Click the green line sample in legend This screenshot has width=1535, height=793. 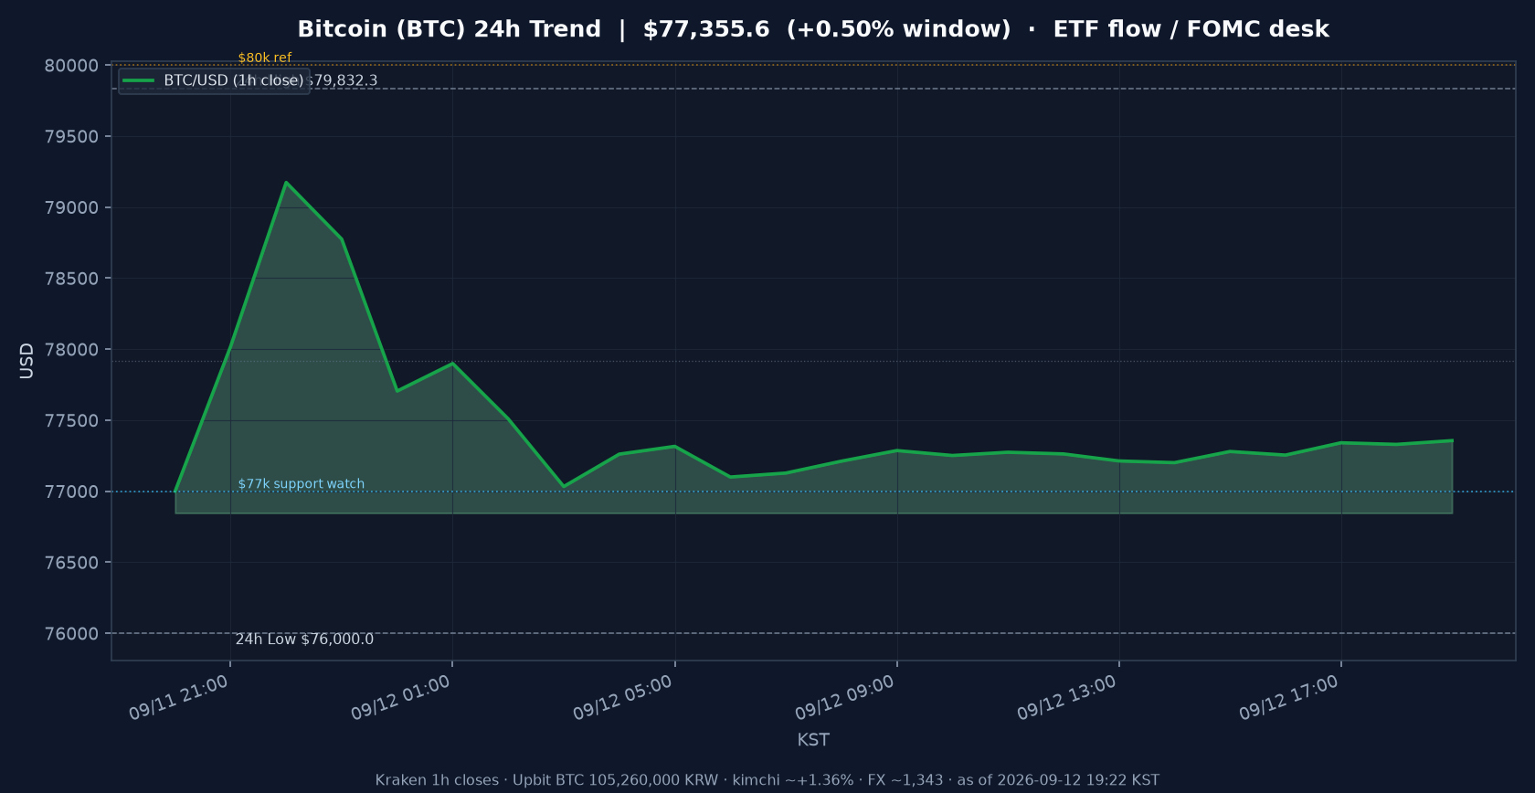tap(138, 80)
